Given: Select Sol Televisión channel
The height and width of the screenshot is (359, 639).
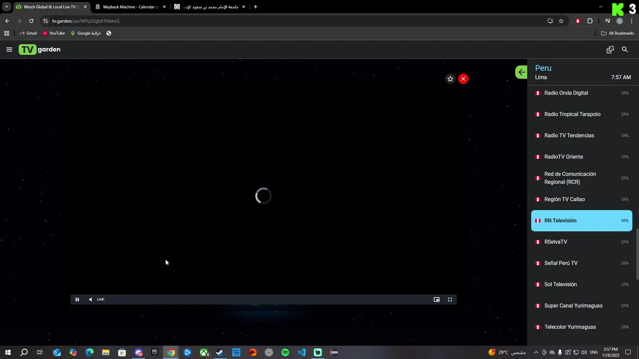Looking at the screenshot, I should point(582,284).
